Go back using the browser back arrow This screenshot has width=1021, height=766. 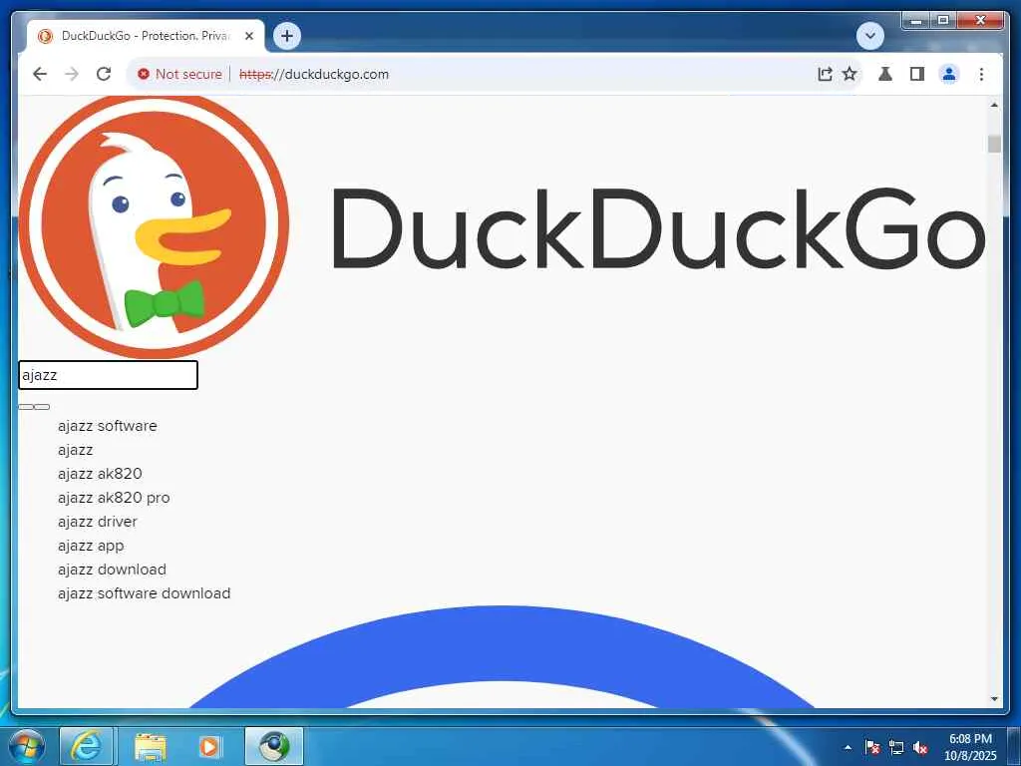(x=40, y=74)
